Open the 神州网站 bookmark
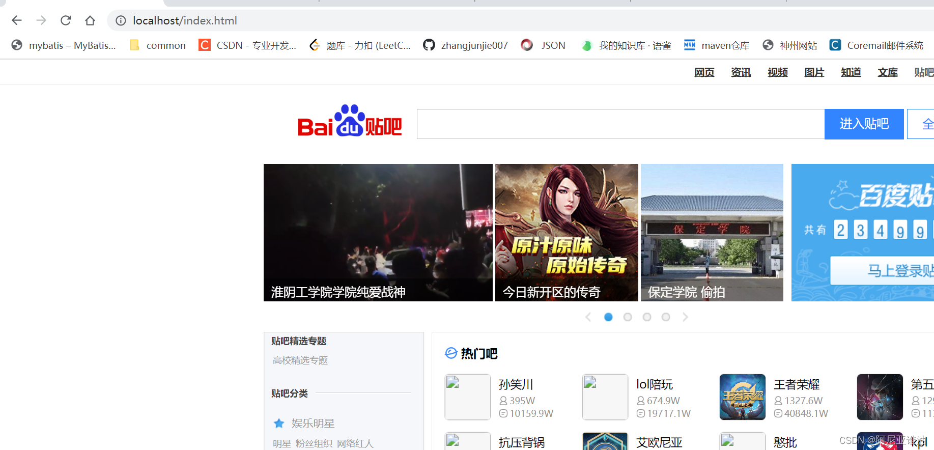Viewport: 934px width, 450px height. [789, 45]
